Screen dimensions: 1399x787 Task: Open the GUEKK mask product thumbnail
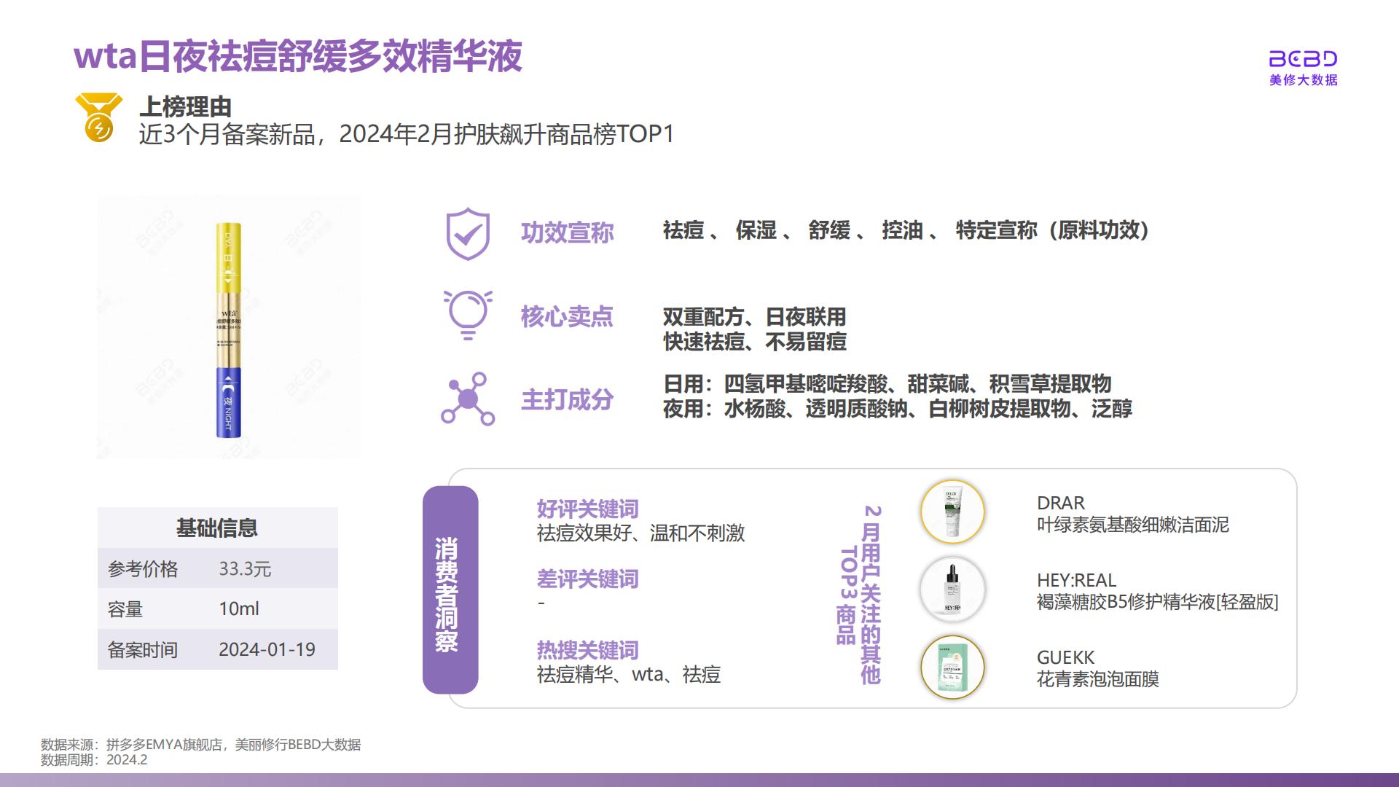(952, 667)
